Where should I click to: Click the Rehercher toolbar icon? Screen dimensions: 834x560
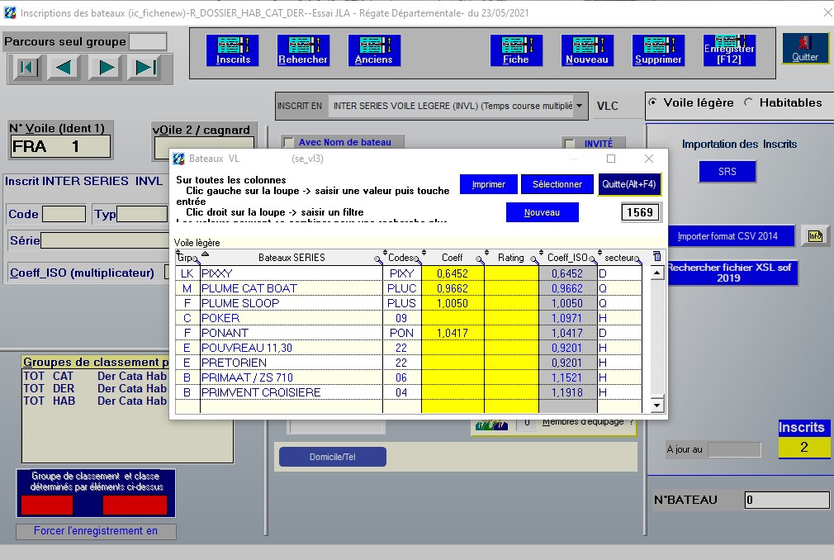[x=303, y=50]
